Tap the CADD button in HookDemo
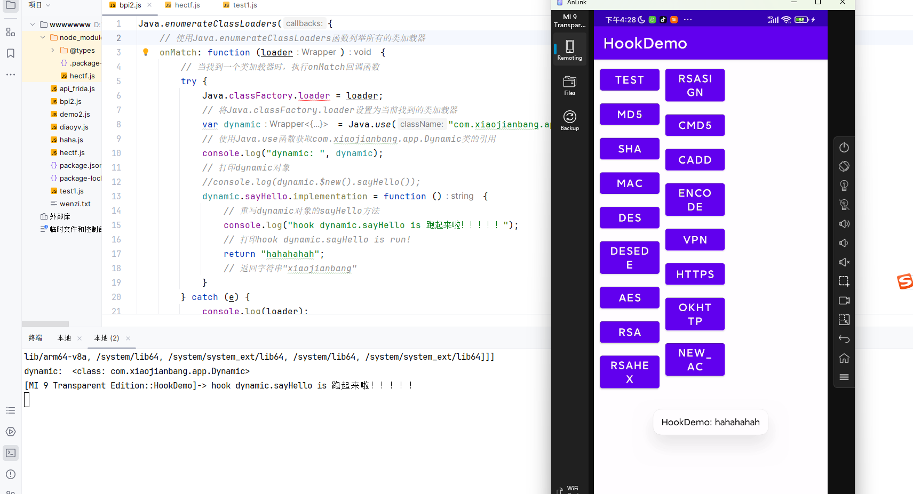Screen dimensions: 913x494 (x=695, y=160)
